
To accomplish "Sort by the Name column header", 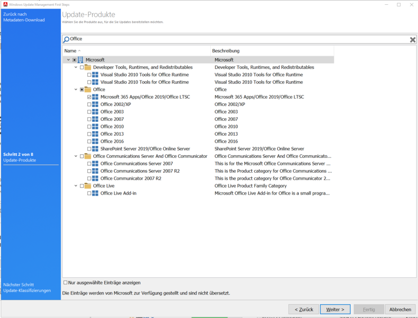I will coord(70,51).
